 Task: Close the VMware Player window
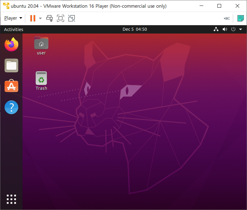point(237,6)
